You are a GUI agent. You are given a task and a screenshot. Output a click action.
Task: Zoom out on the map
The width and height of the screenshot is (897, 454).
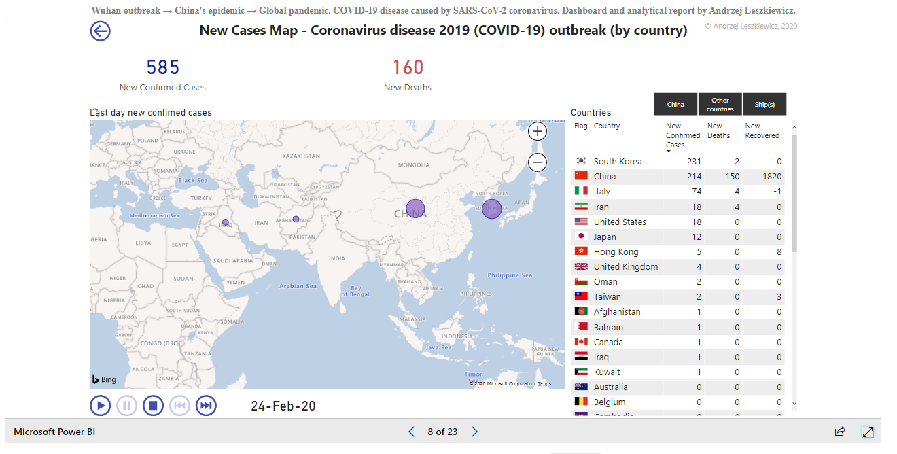pos(538,162)
